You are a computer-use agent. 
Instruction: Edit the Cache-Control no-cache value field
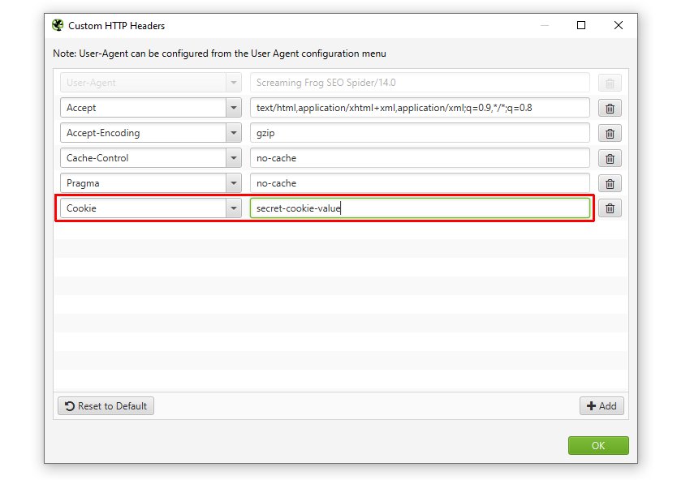click(420, 158)
